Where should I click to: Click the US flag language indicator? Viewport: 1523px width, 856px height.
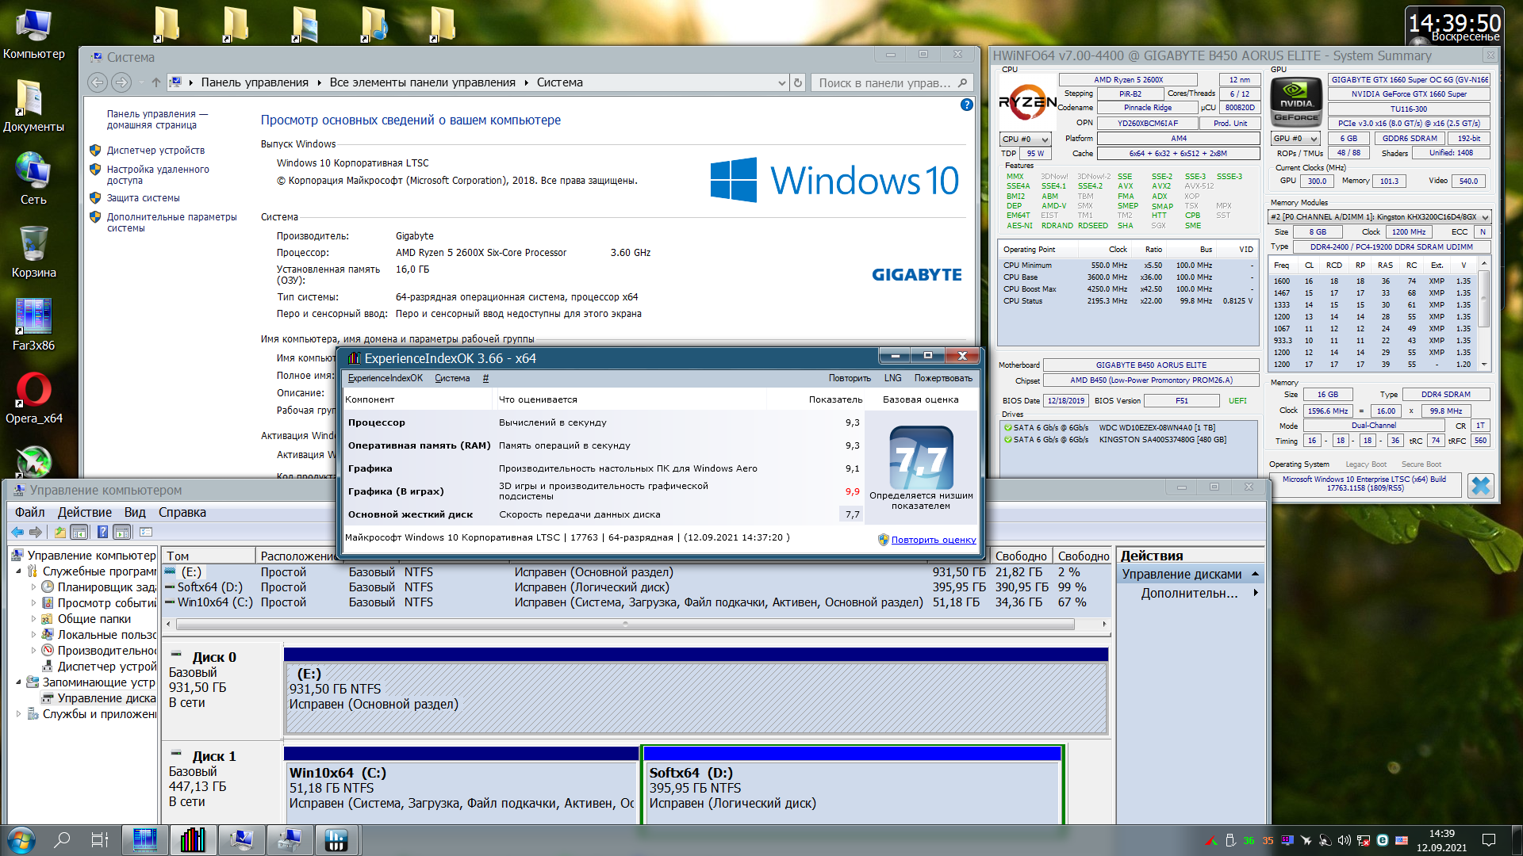click(1402, 840)
